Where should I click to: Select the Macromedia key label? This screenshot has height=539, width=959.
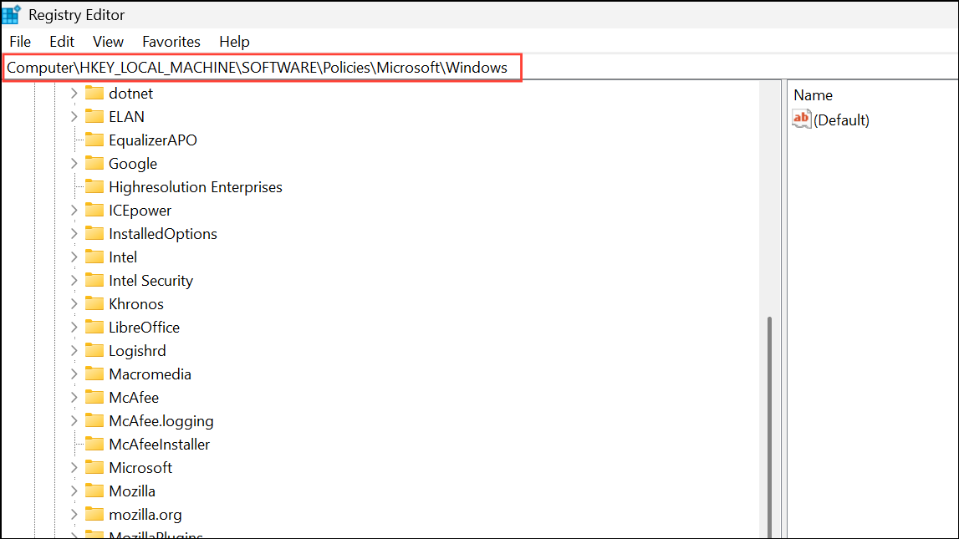(x=150, y=374)
